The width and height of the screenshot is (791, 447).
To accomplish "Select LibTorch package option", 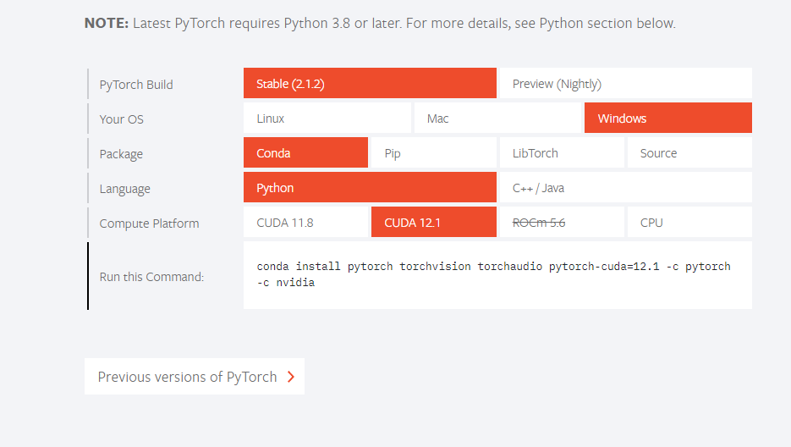I will point(561,153).
